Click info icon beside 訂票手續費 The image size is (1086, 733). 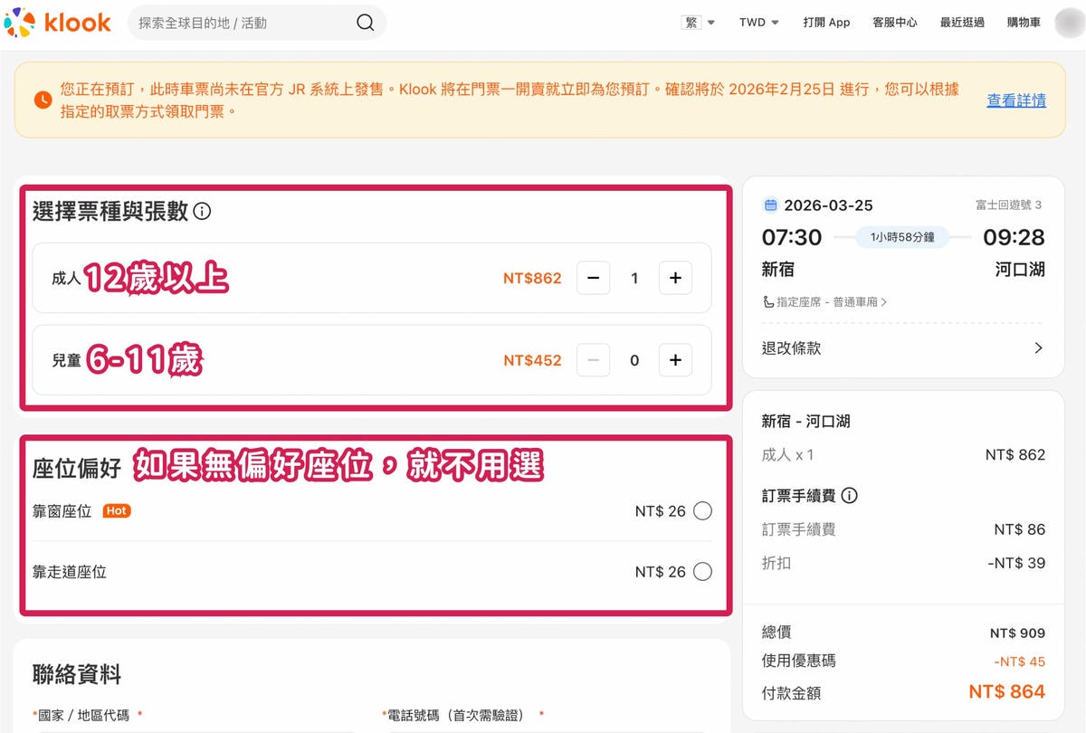849,495
